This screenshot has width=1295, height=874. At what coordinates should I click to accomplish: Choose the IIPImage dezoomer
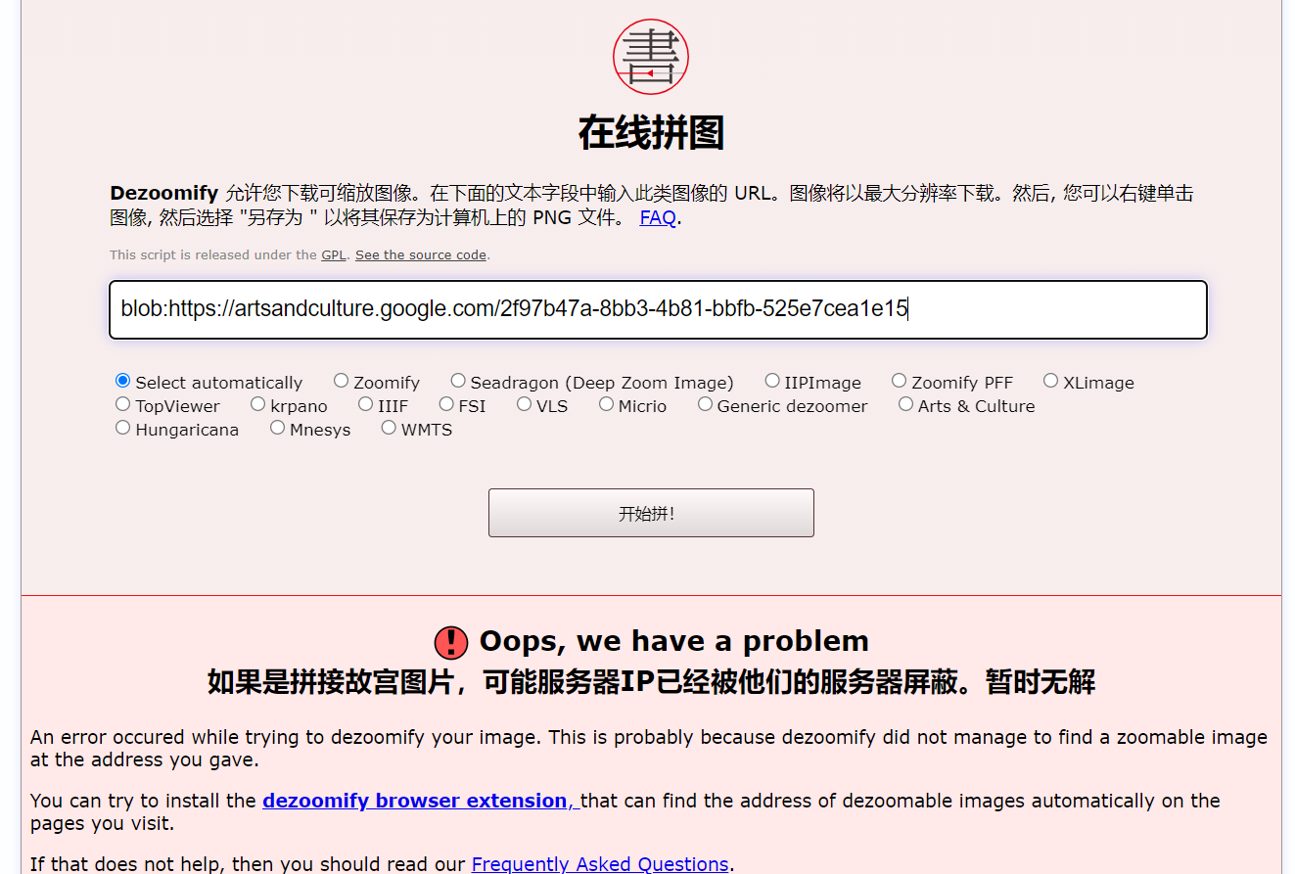click(x=771, y=380)
